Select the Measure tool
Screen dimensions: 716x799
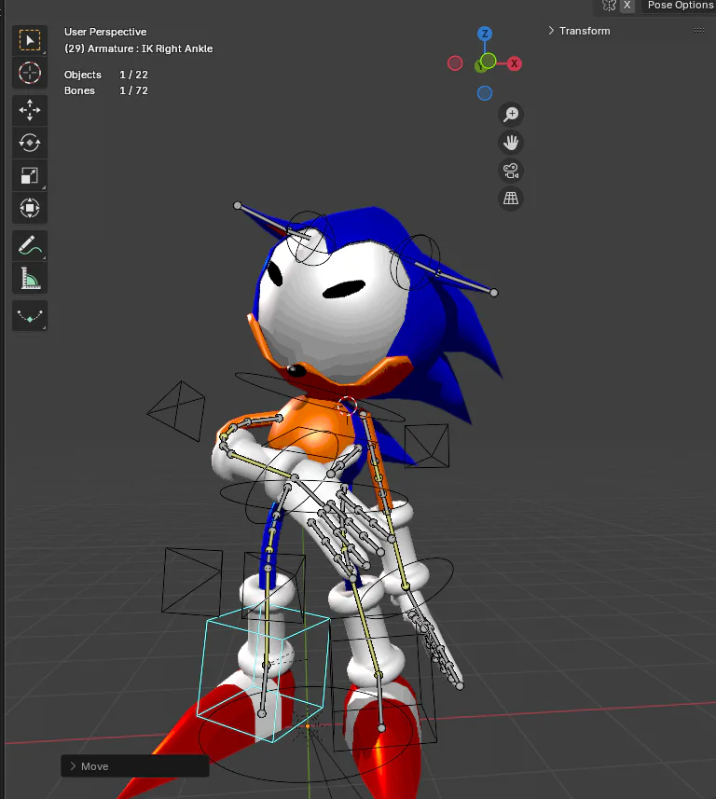[x=30, y=278]
